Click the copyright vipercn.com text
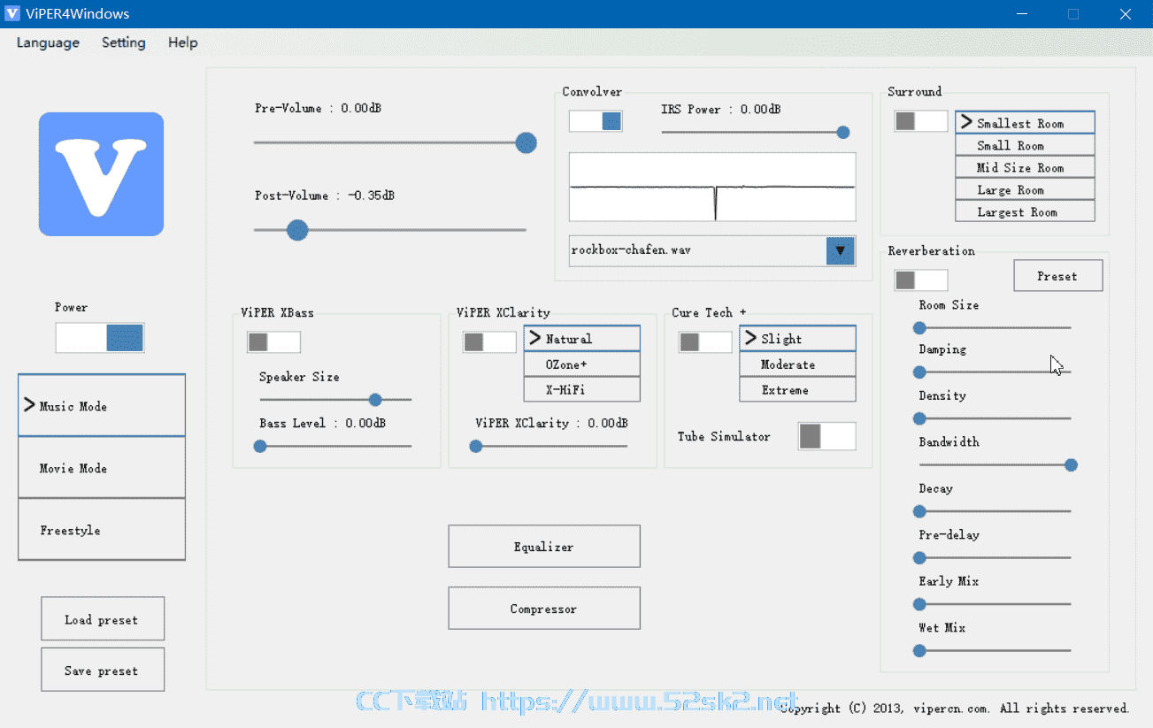This screenshot has height=728, width=1153. [955, 709]
